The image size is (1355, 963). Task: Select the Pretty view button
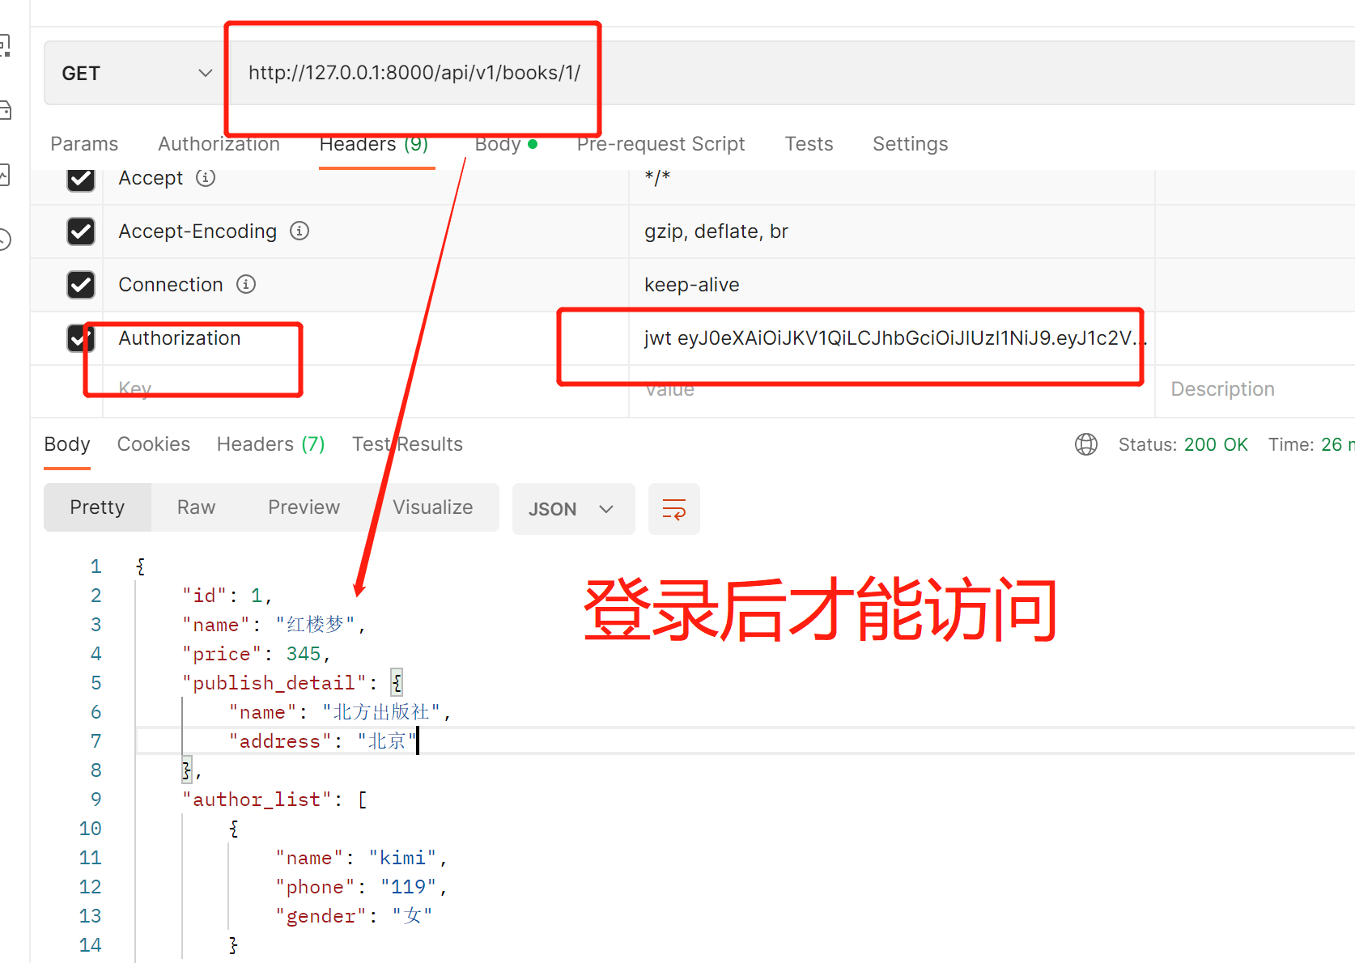[97, 507]
